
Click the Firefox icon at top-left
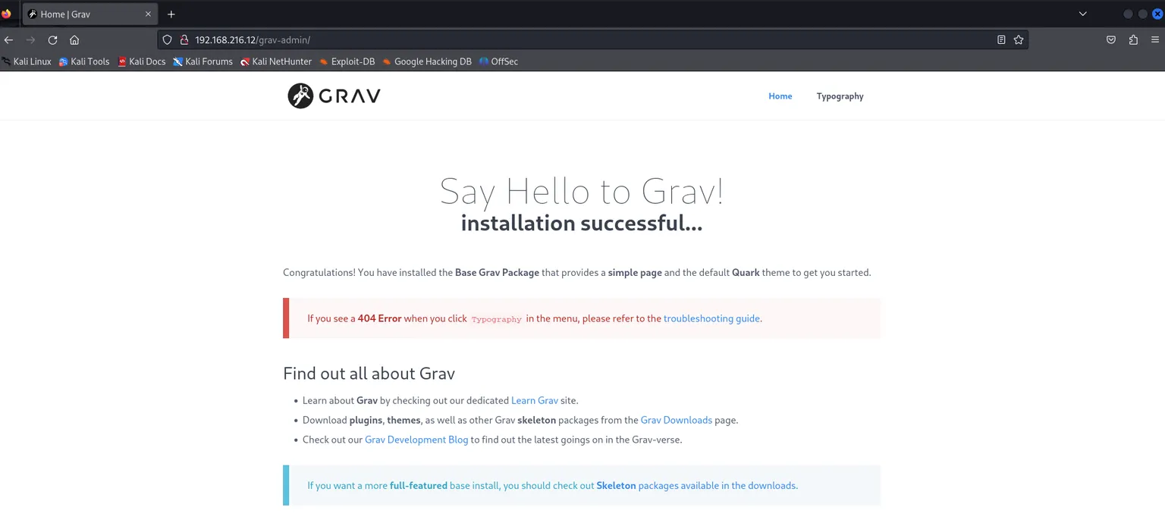click(x=7, y=14)
